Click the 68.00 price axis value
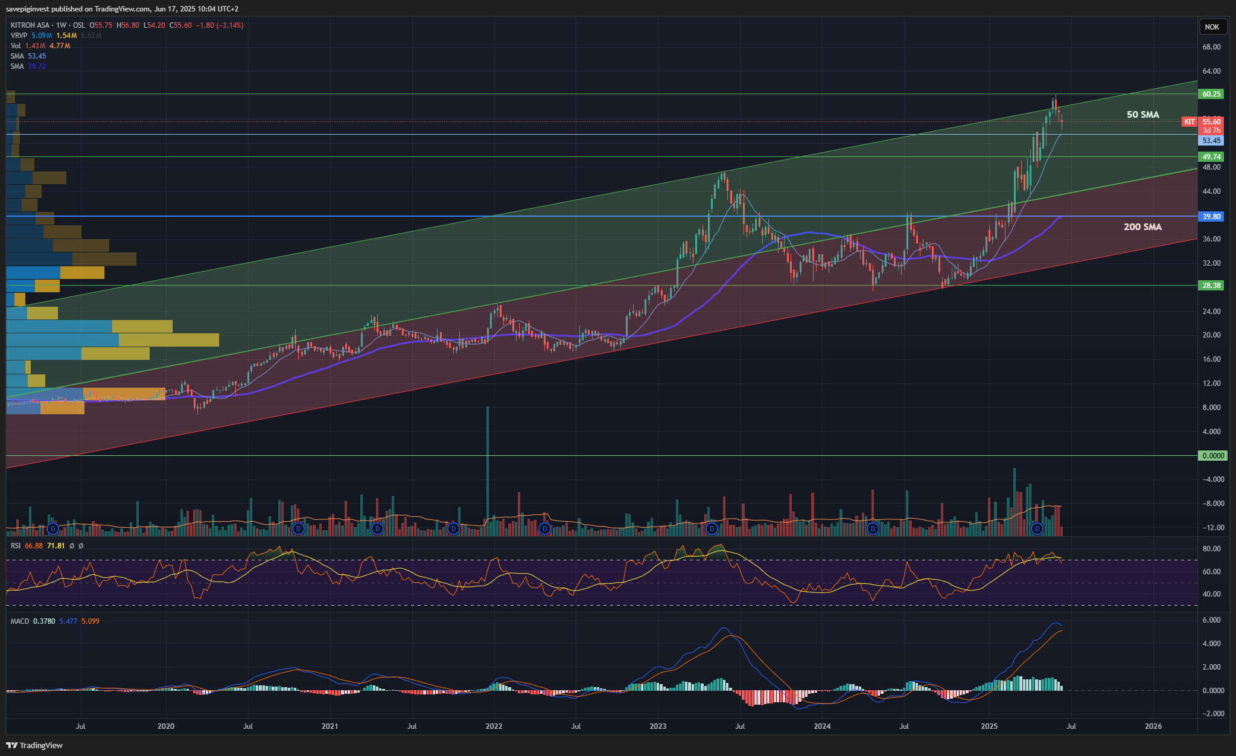 pyautogui.click(x=1211, y=47)
